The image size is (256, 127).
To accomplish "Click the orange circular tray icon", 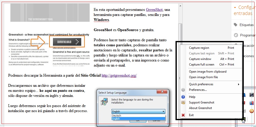I will point(252,111).
